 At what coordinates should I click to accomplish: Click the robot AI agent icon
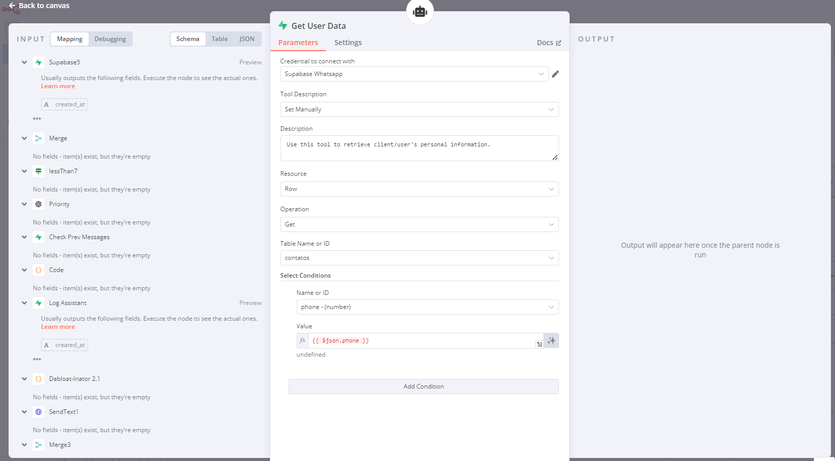pos(420,11)
